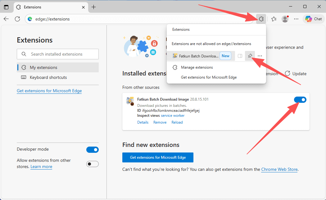Open Copilot Chat button

tap(313, 19)
